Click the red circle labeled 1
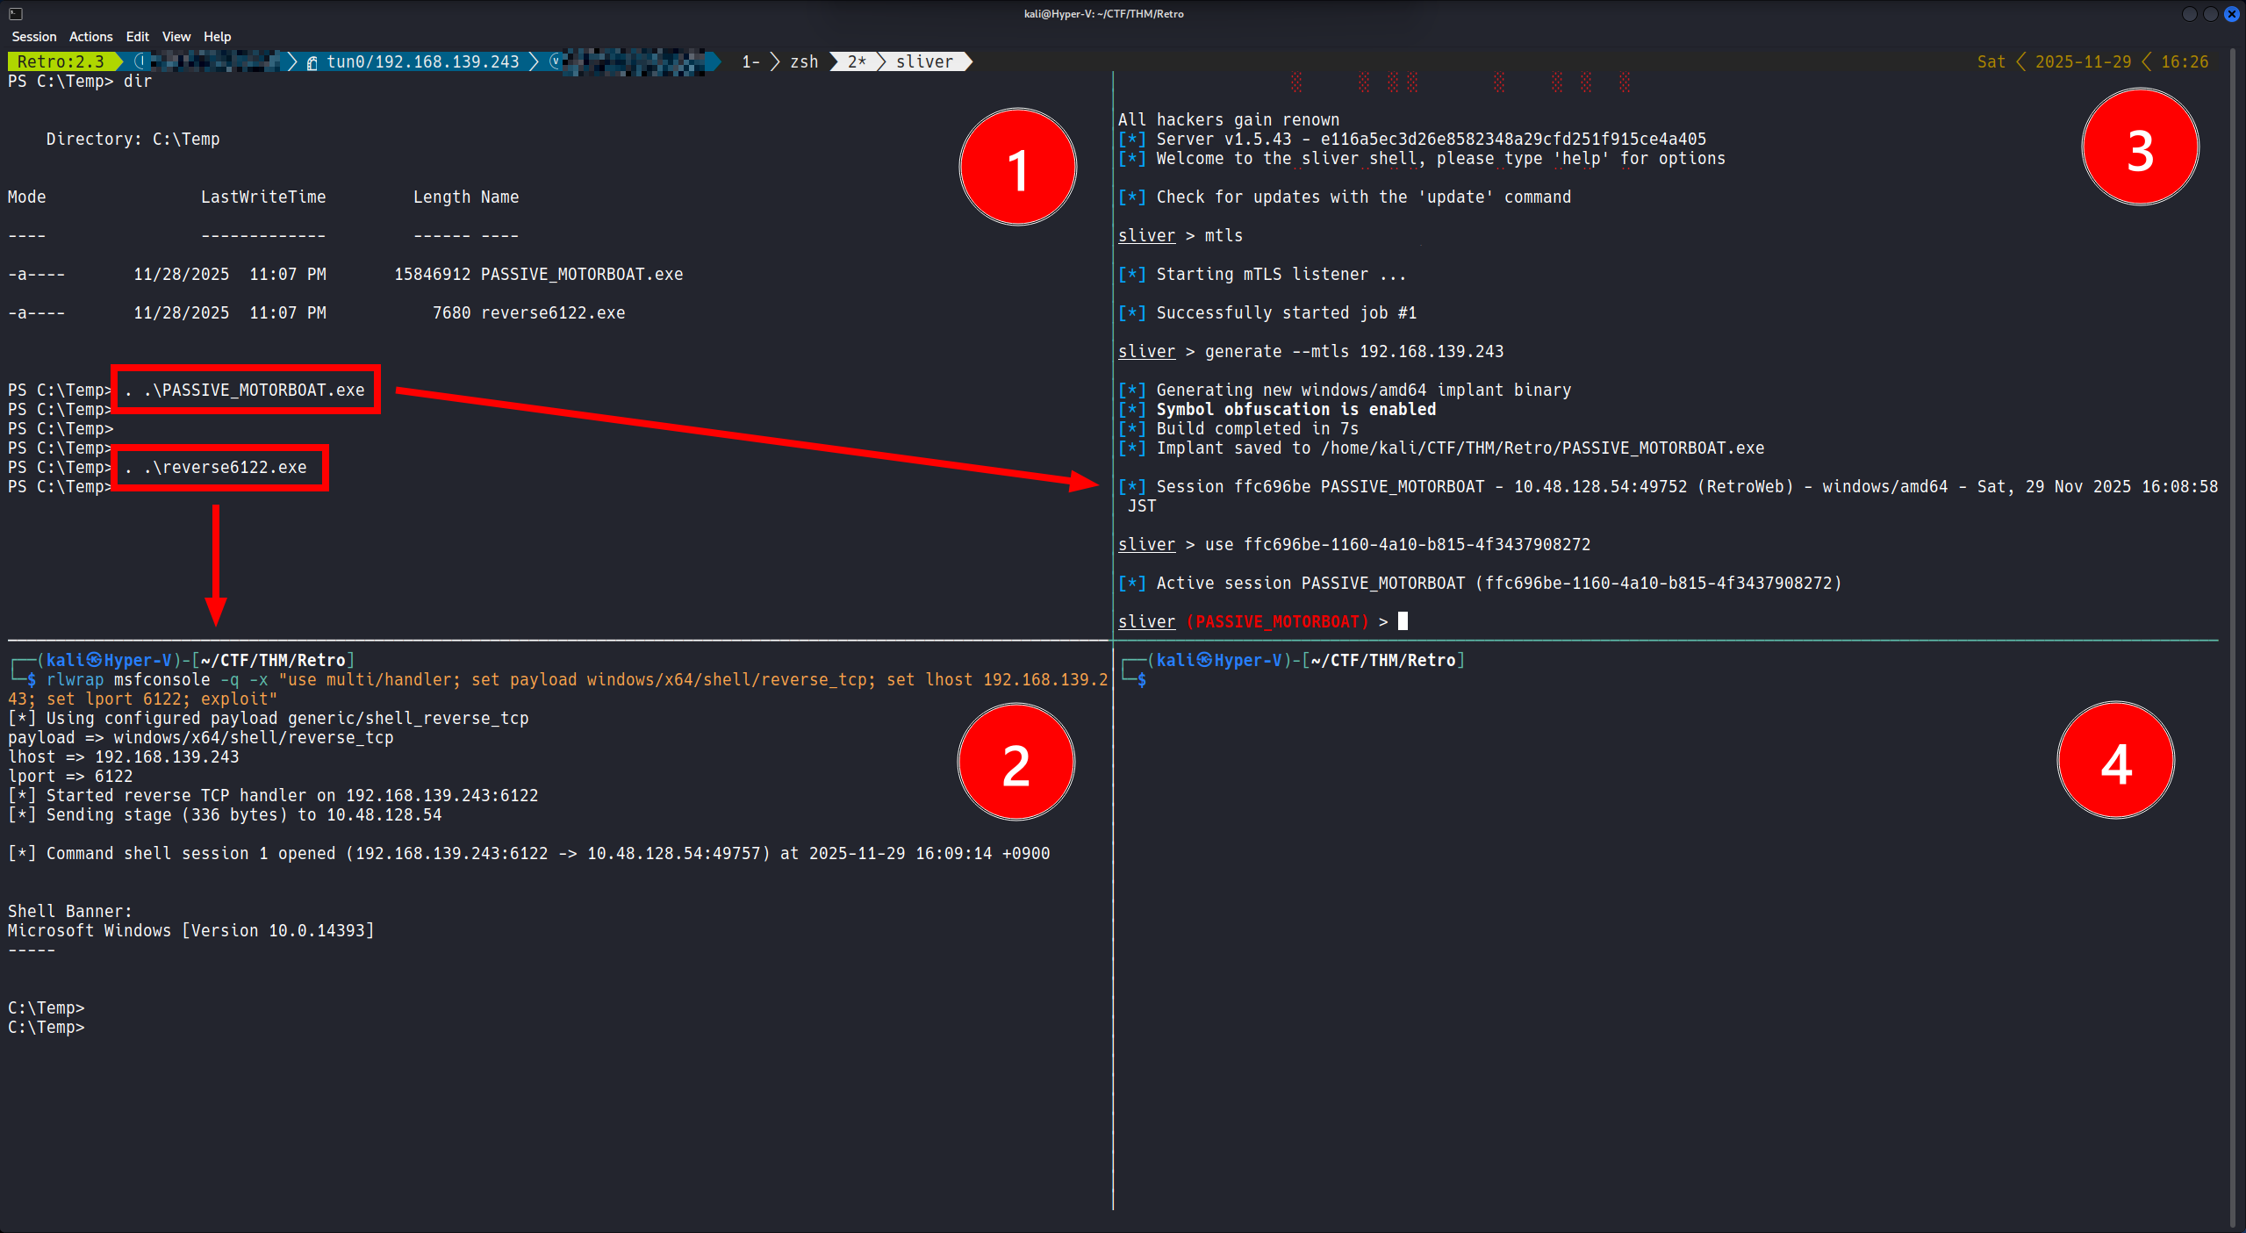This screenshot has height=1233, width=2246. (x=1017, y=167)
